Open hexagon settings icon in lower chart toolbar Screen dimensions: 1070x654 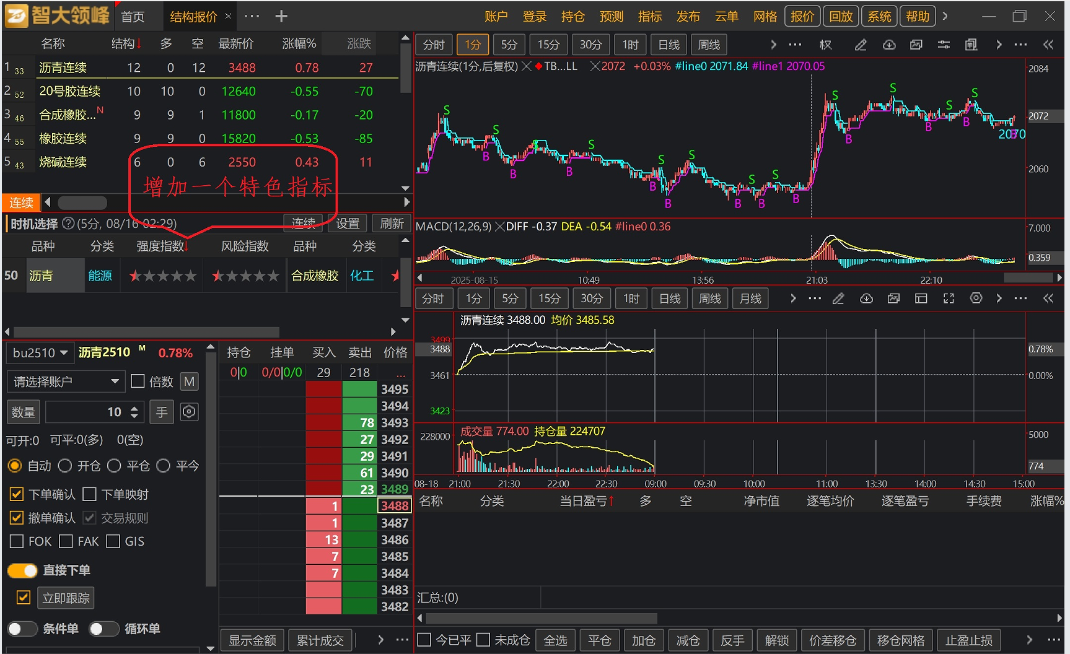coord(976,299)
